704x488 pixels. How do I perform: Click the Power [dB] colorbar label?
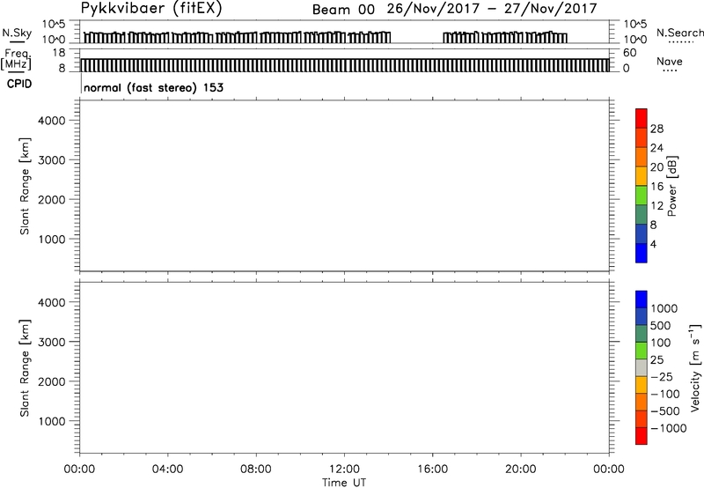(672, 186)
